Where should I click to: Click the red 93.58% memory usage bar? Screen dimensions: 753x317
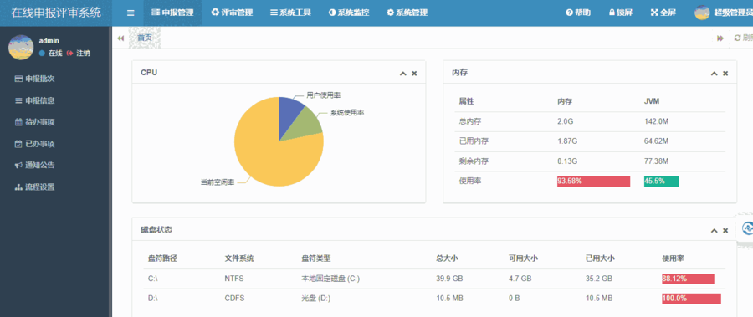coord(593,181)
